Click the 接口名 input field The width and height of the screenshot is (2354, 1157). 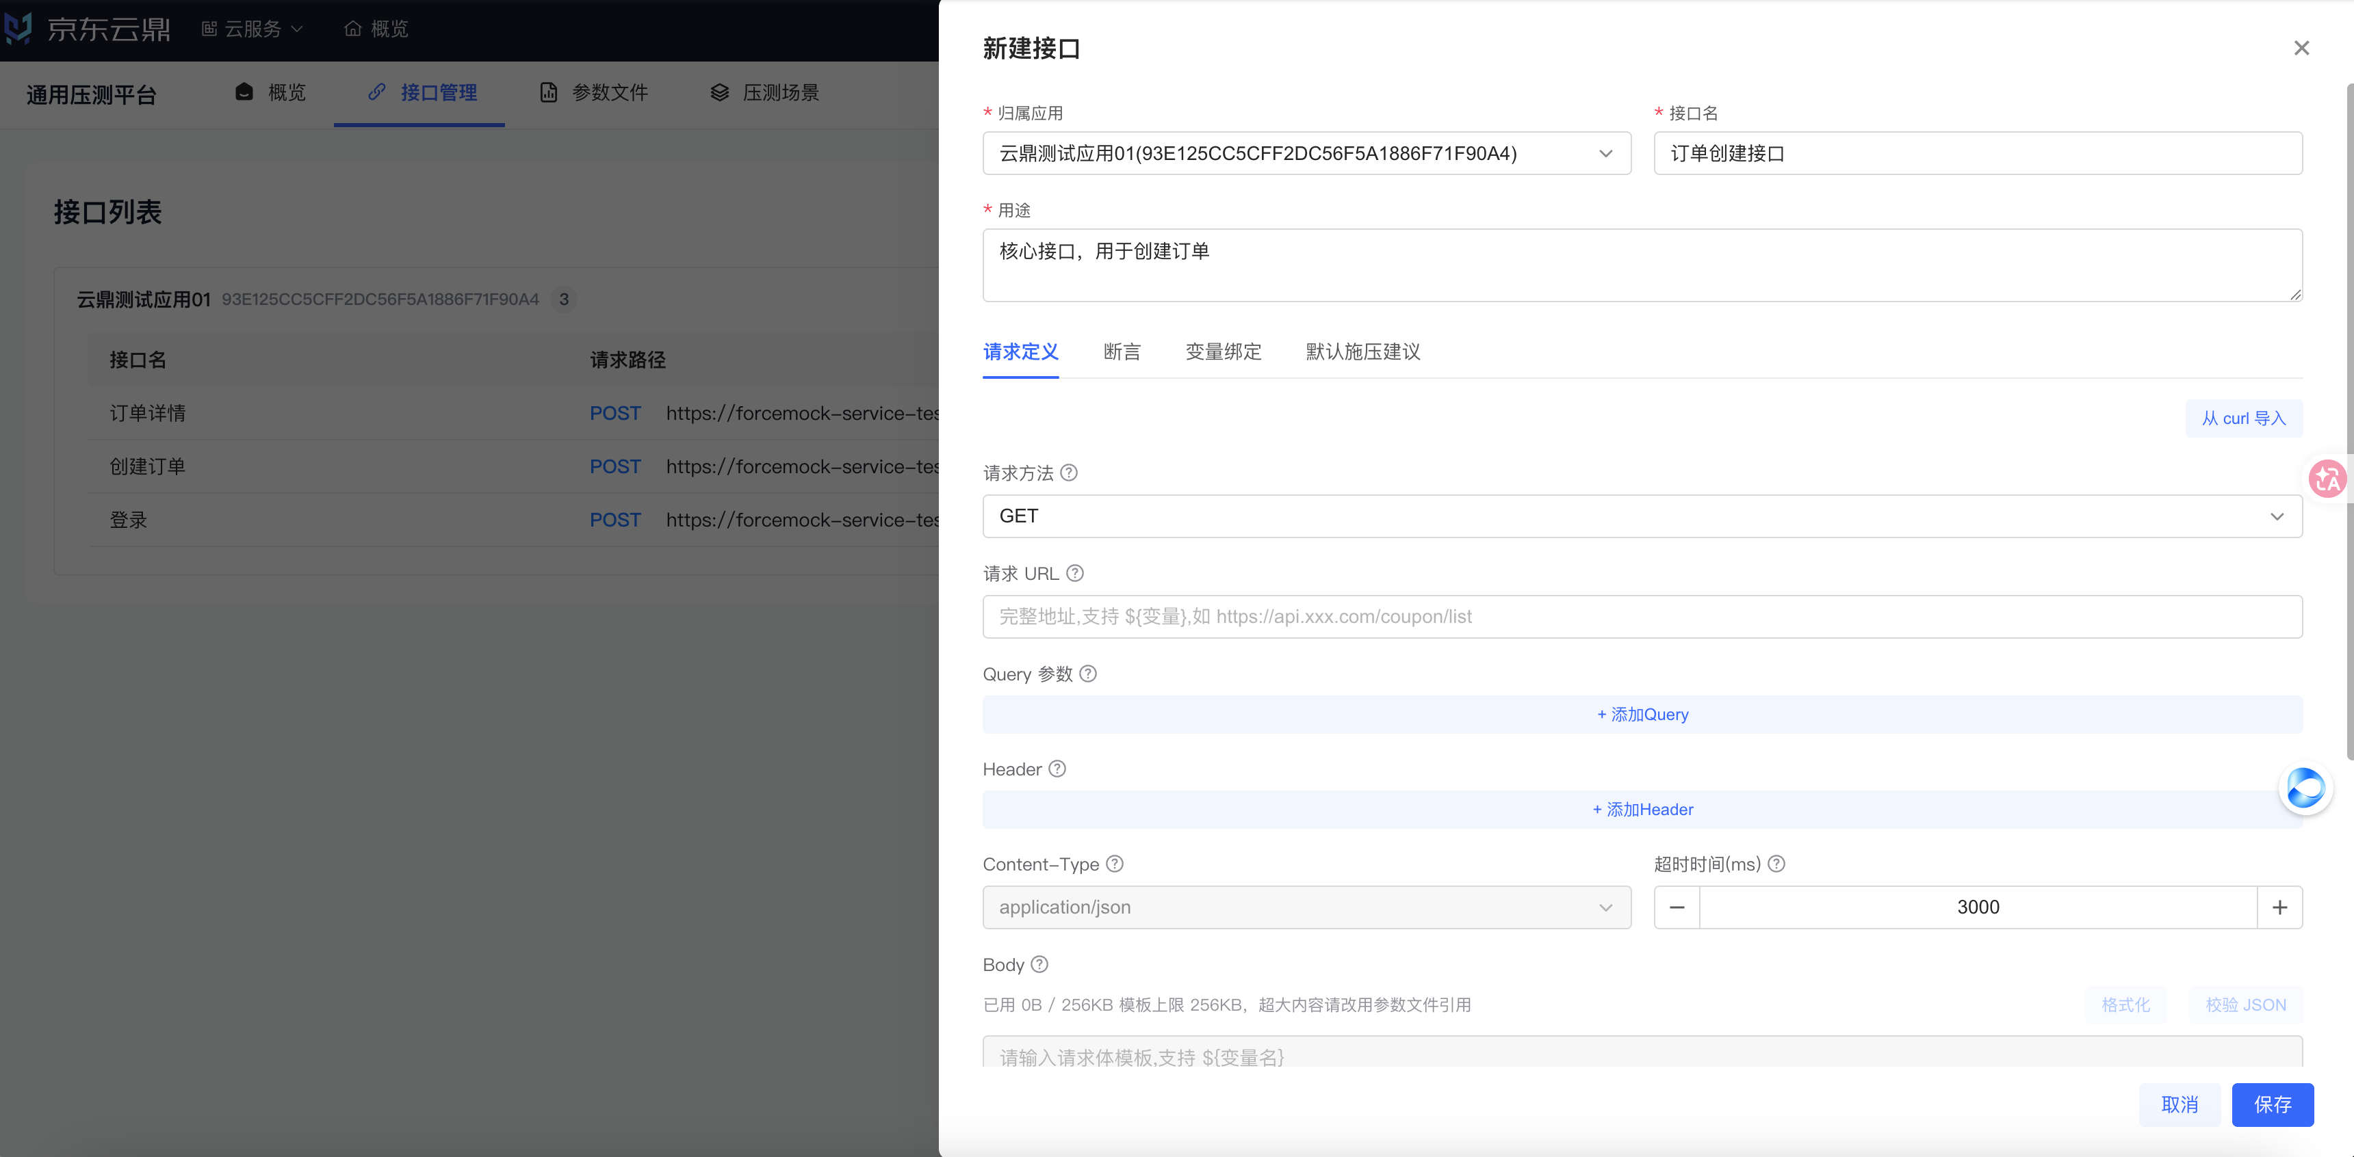pyautogui.click(x=1978, y=153)
